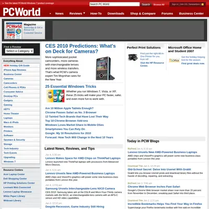
Task: Click the Microsoft Office logo image
Action: [174, 60]
